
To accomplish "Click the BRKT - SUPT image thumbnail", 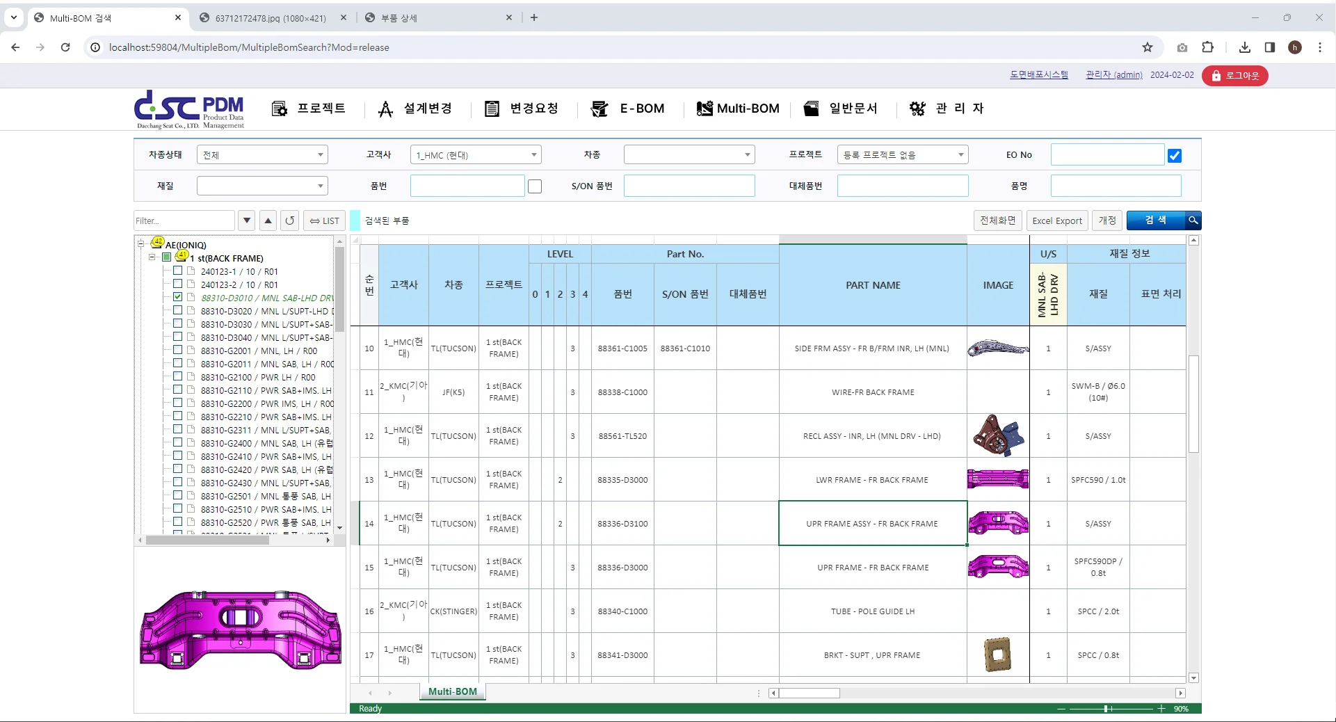I will click(998, 655).
